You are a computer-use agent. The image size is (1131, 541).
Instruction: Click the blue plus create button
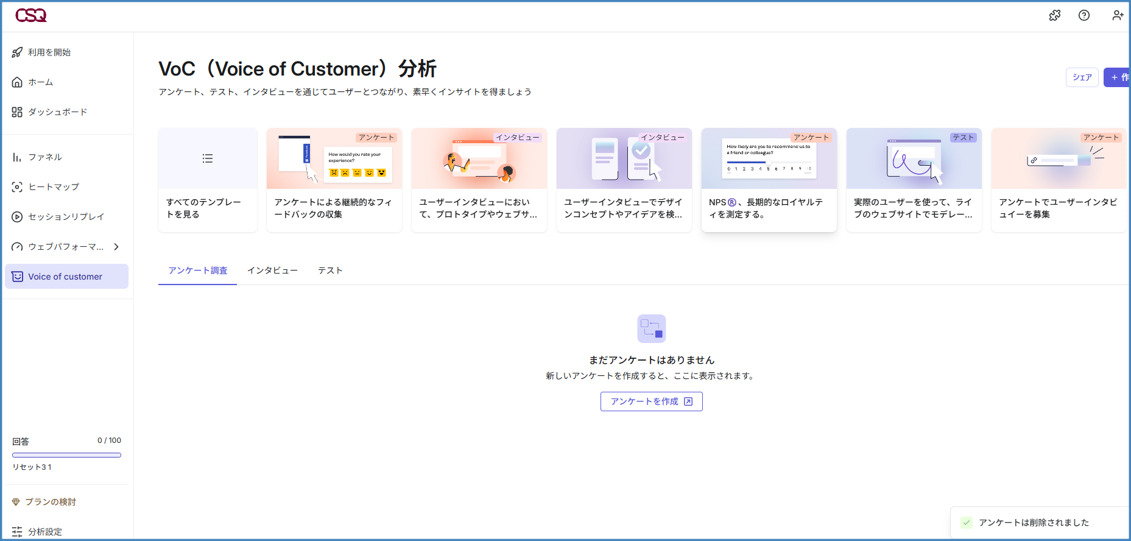pos(1118,77)
